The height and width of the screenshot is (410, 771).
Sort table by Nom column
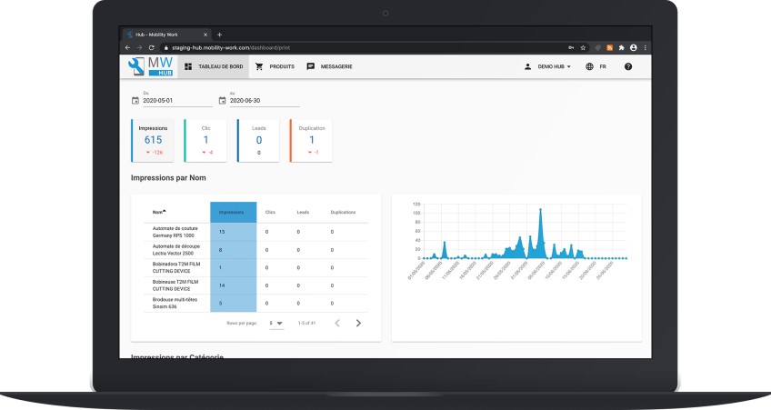(x=159, y=212)
